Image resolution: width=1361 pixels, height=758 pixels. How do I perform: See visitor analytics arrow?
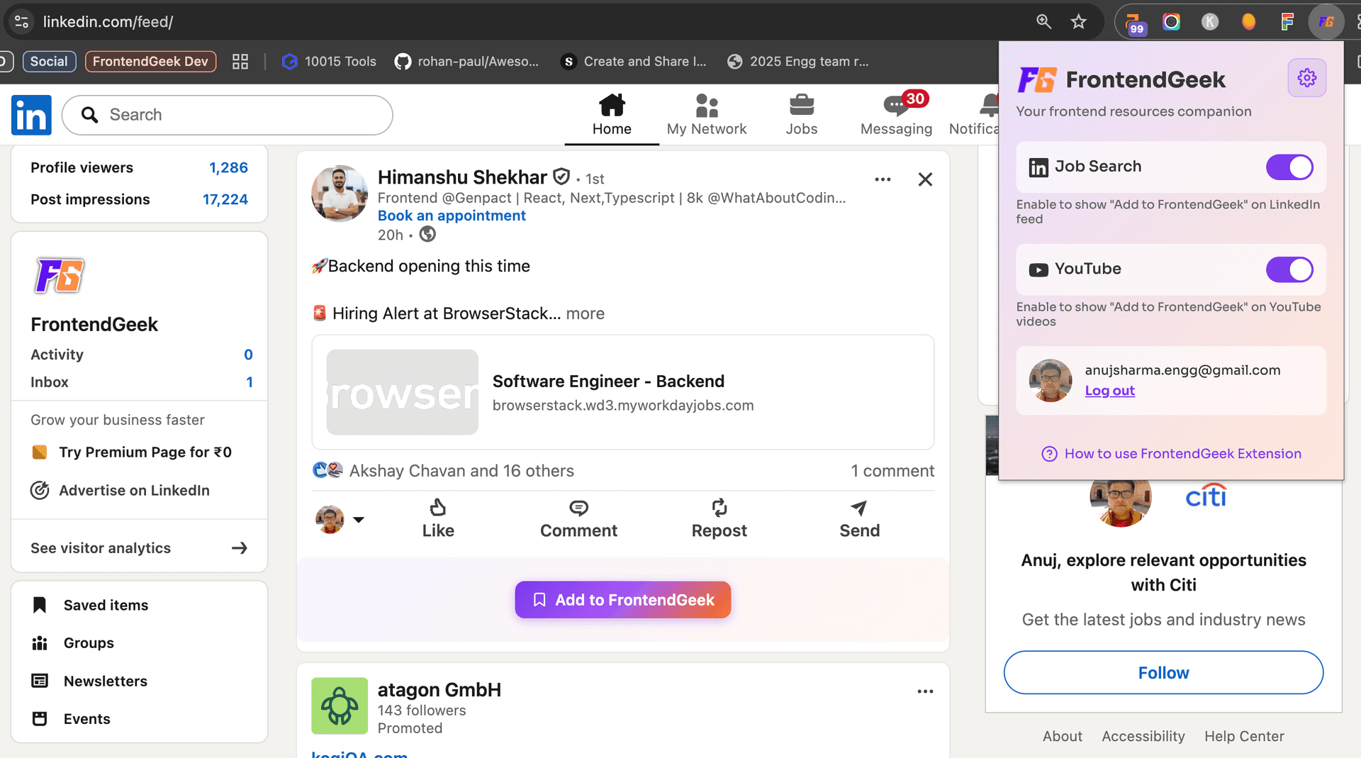240,548
